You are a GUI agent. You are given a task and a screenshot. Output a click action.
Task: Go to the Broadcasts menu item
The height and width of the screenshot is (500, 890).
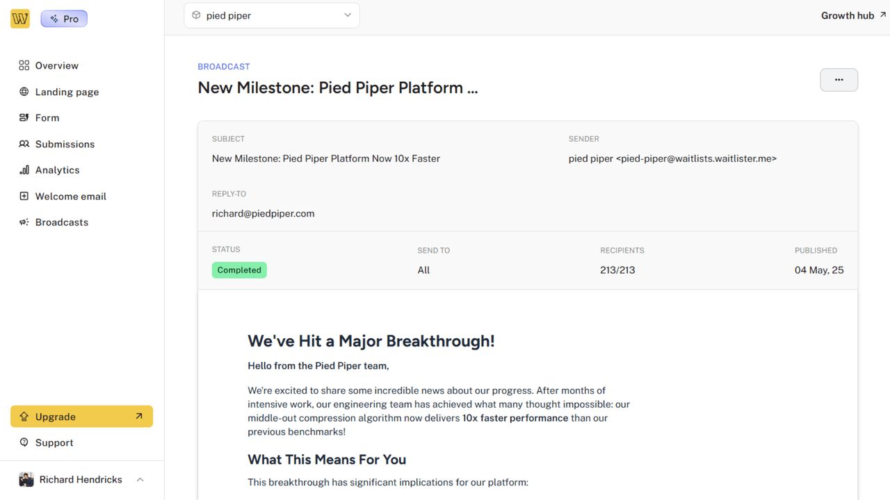pos(62,222)
